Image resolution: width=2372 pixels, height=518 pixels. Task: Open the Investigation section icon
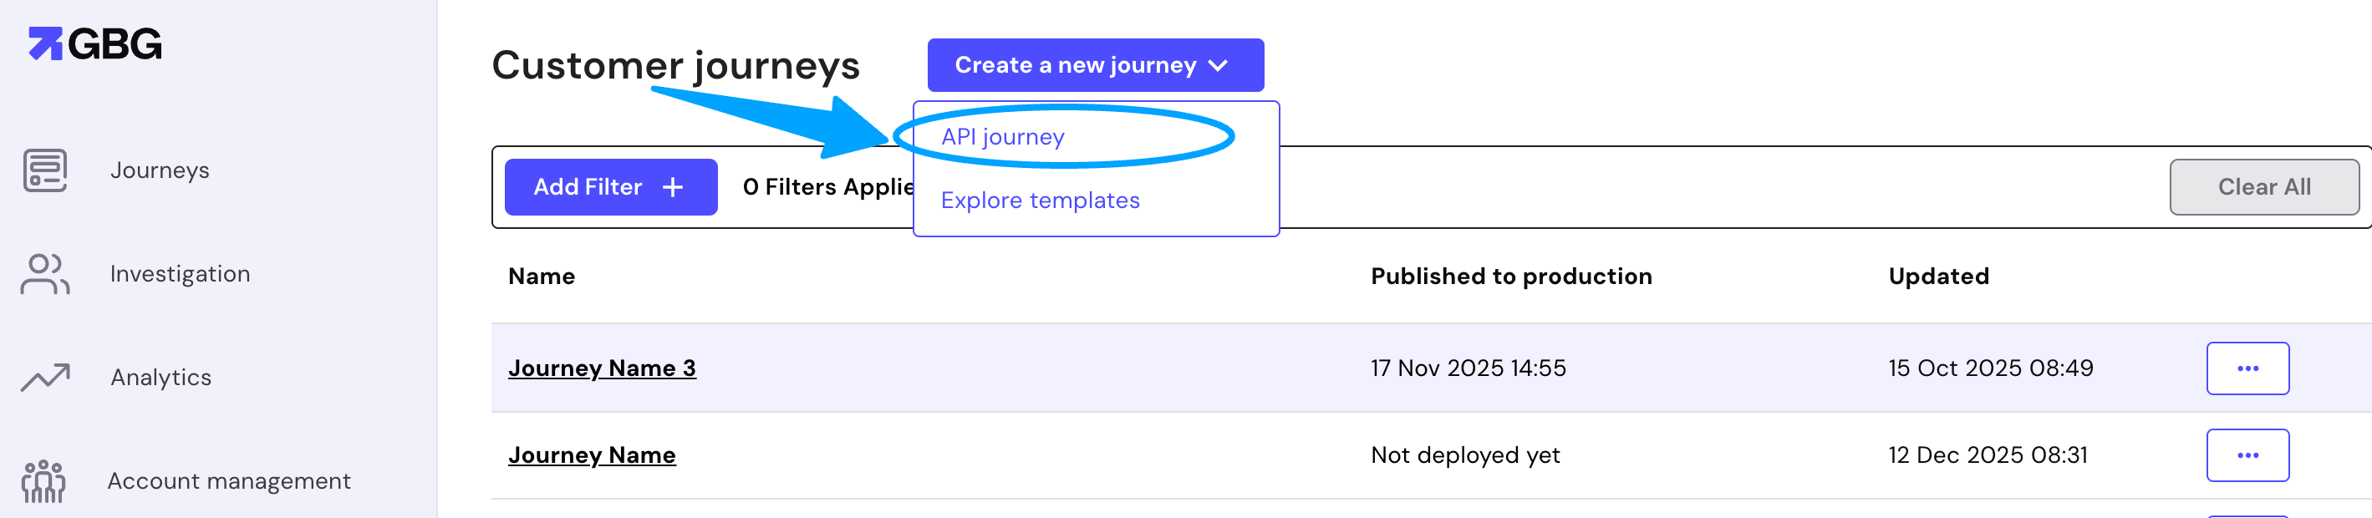(43, 272)
